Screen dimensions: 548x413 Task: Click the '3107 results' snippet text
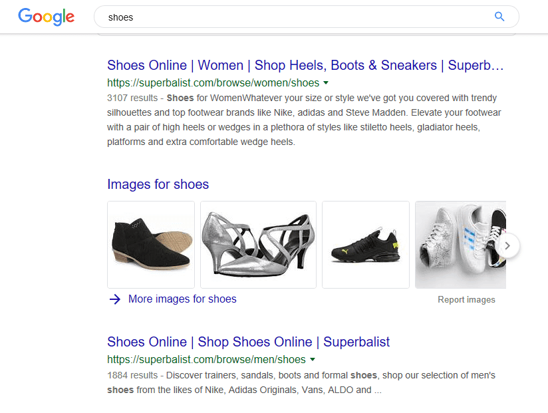132,98
